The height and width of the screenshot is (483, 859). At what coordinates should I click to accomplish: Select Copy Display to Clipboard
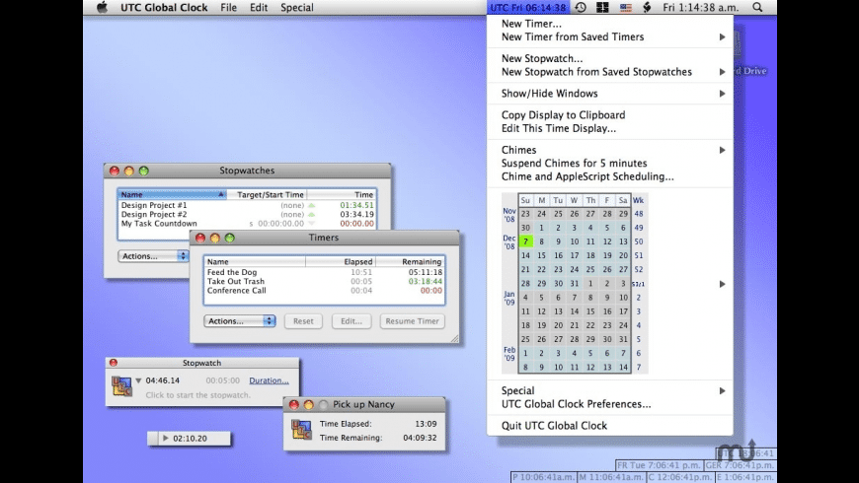563,114
